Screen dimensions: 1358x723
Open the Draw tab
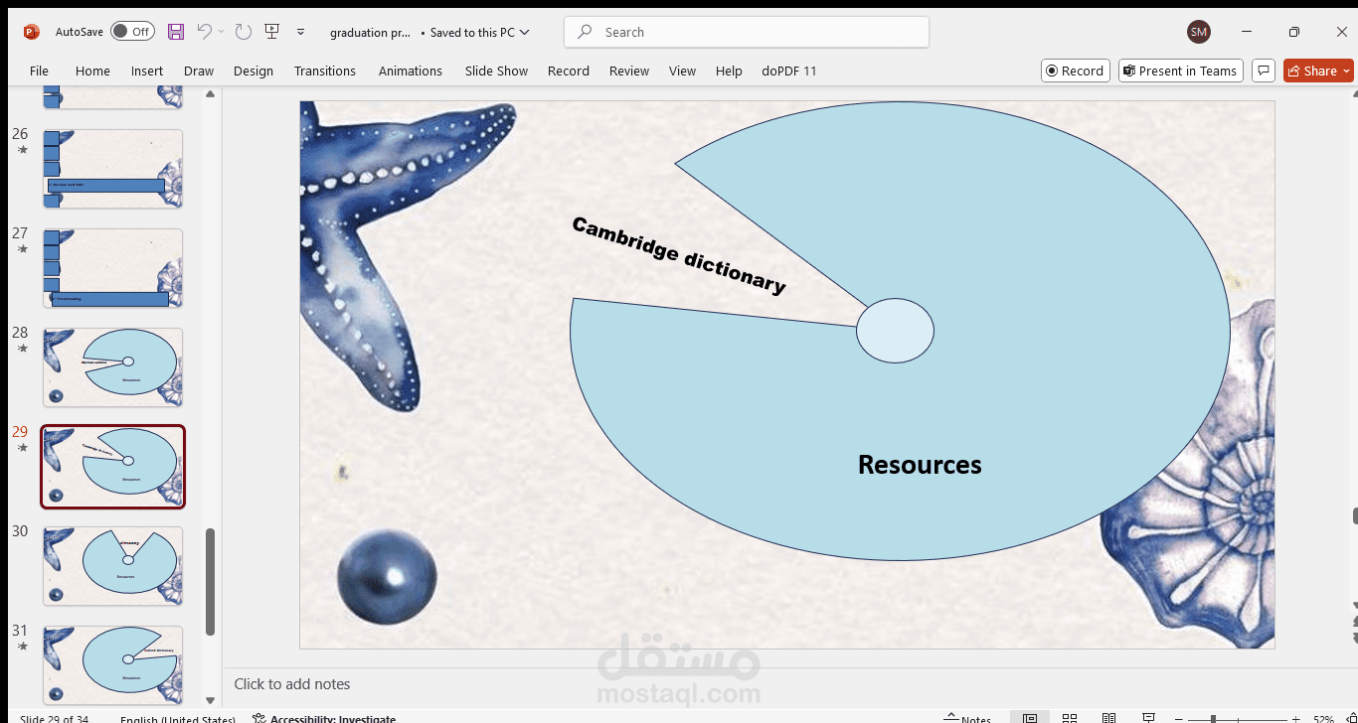(x=199, y=71)
